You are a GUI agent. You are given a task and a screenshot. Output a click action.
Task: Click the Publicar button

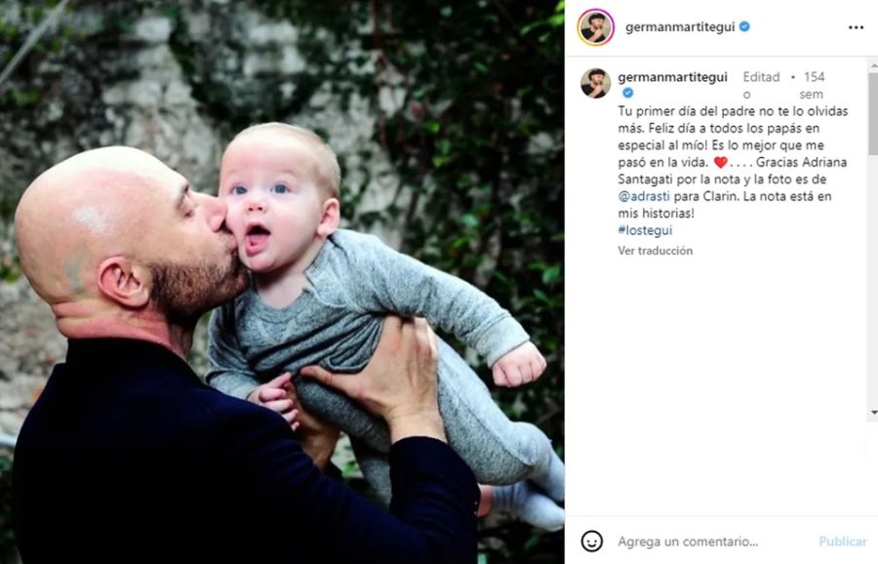(842, 541)
